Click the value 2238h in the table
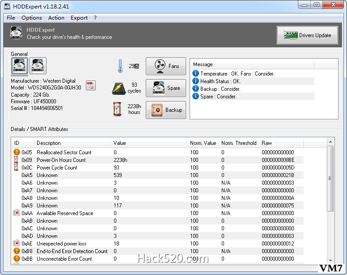 click(120, 160)
